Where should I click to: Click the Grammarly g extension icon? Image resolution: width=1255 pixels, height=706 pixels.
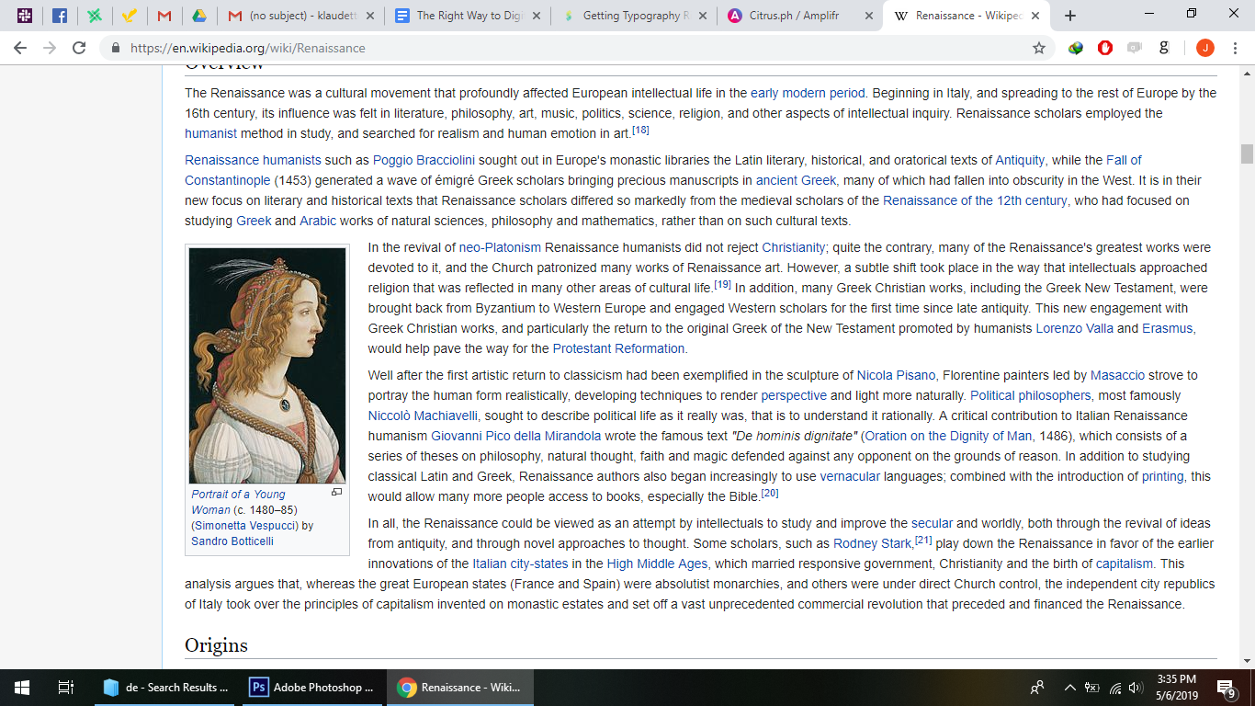coord(1164,48)
